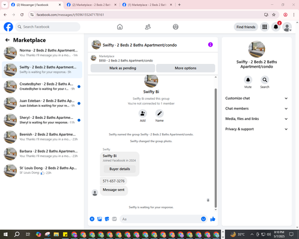
Task: Reload the page in browser
Action: pyautogui.click(x=22, y=15)
